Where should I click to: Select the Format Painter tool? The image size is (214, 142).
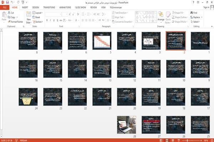(x=15, y=22)
